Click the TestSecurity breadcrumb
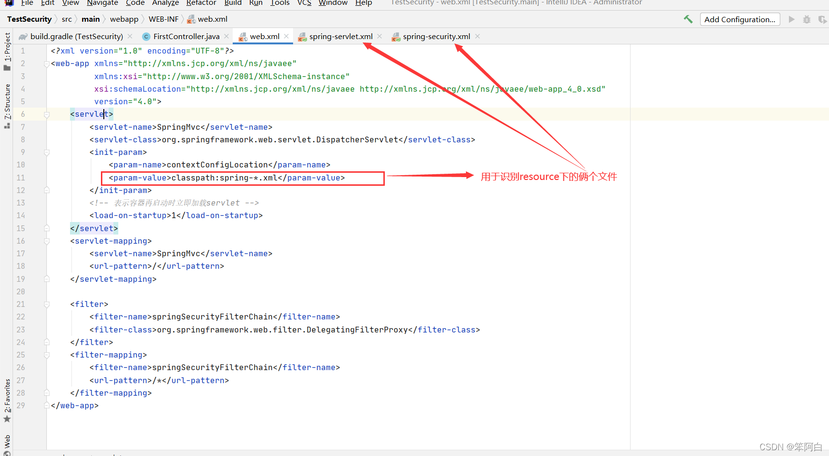This screenshot has width=829, height=456. tap(29, 19)
